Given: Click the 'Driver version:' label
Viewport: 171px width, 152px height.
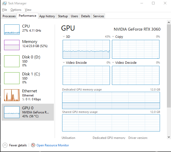Looking at the screenshot, I should (x=138, y=138).
